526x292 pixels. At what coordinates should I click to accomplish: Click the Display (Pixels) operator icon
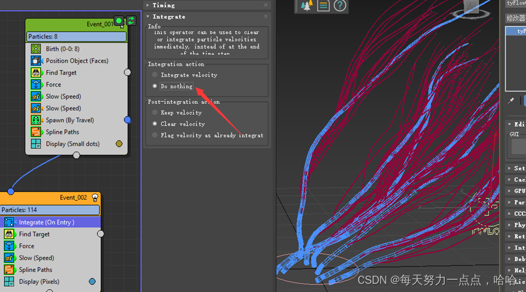[x=9, y=281]
